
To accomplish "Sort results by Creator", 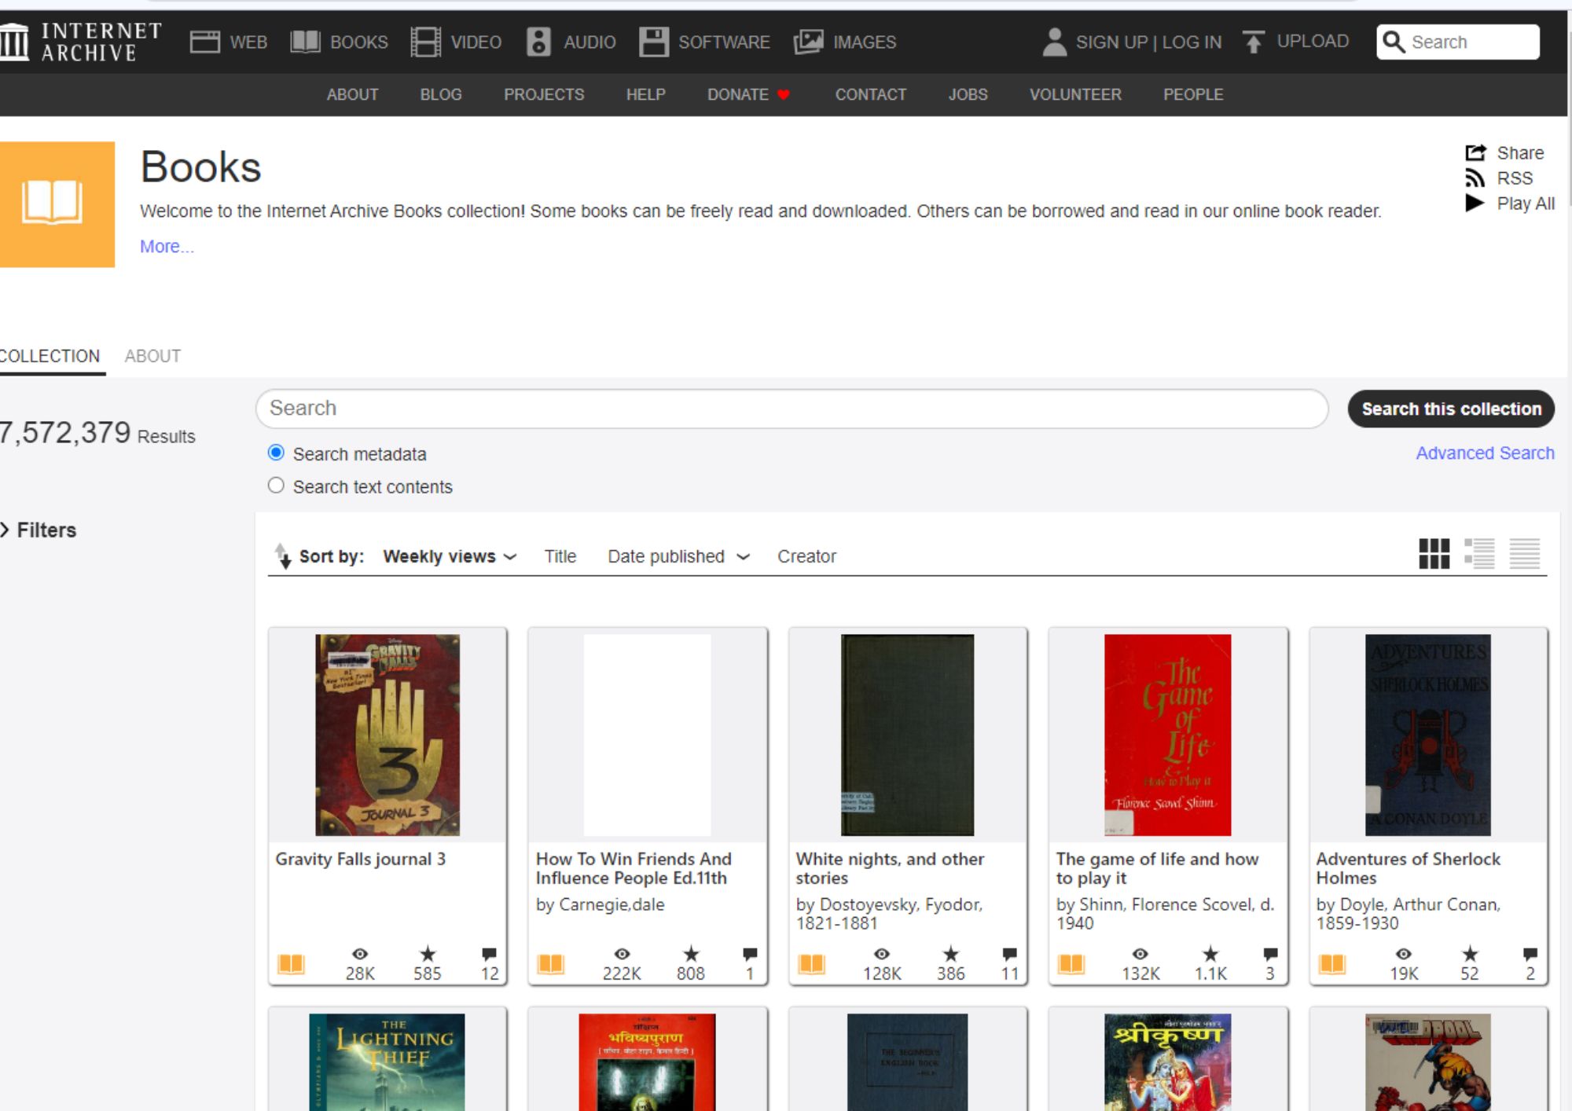I will 806,556.
